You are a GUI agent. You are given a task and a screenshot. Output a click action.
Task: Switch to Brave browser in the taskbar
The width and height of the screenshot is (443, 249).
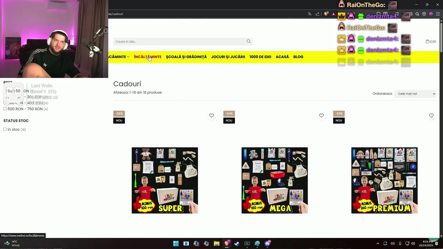tap(227, 243)
